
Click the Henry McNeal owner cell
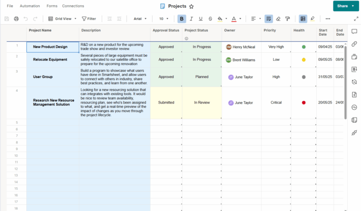pyautogui.click(x=241, y=47)
